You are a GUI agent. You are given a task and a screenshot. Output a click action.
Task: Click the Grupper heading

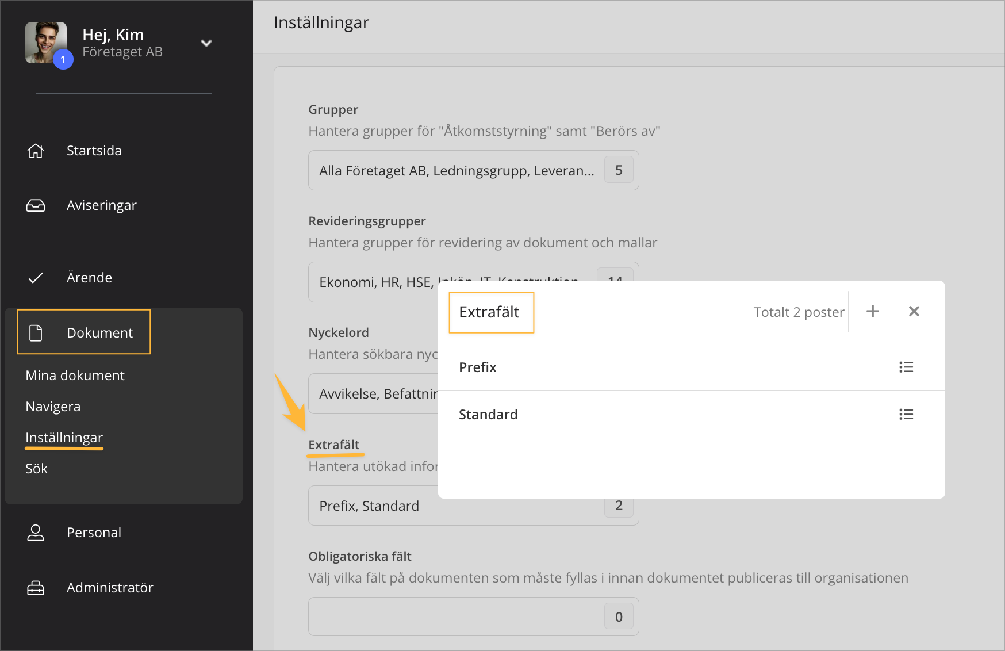pos(333,109)
